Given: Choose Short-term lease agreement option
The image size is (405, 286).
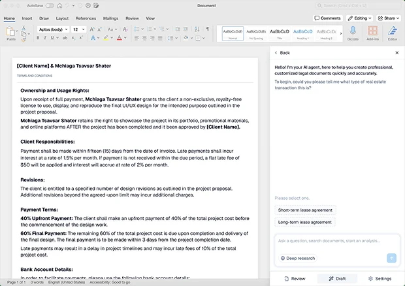Looking at the screenshot, I should [x=306, y=210].
